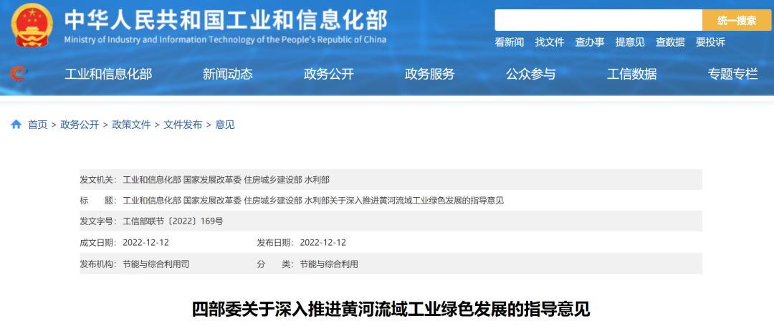
Task: Open the 工业和信息化部 menu item
Action: [108, 74]
